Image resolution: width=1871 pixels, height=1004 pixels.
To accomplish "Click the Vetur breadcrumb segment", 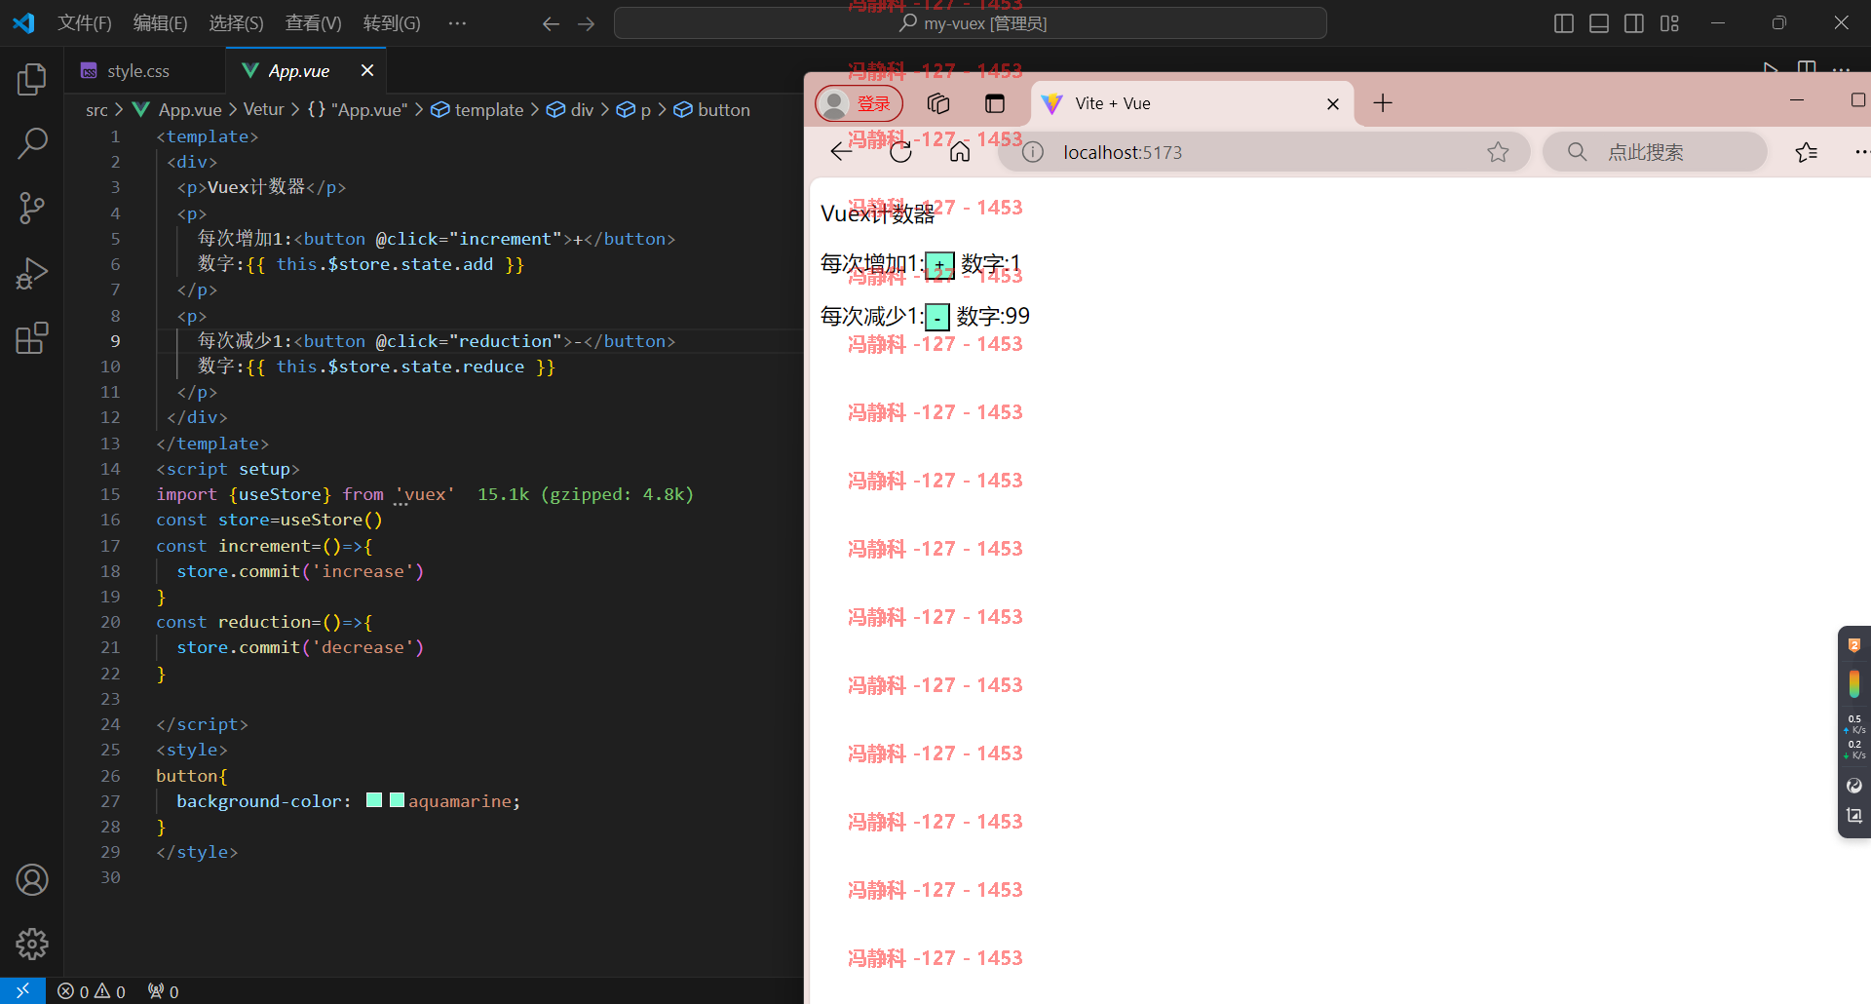I will tap(263, 110).
